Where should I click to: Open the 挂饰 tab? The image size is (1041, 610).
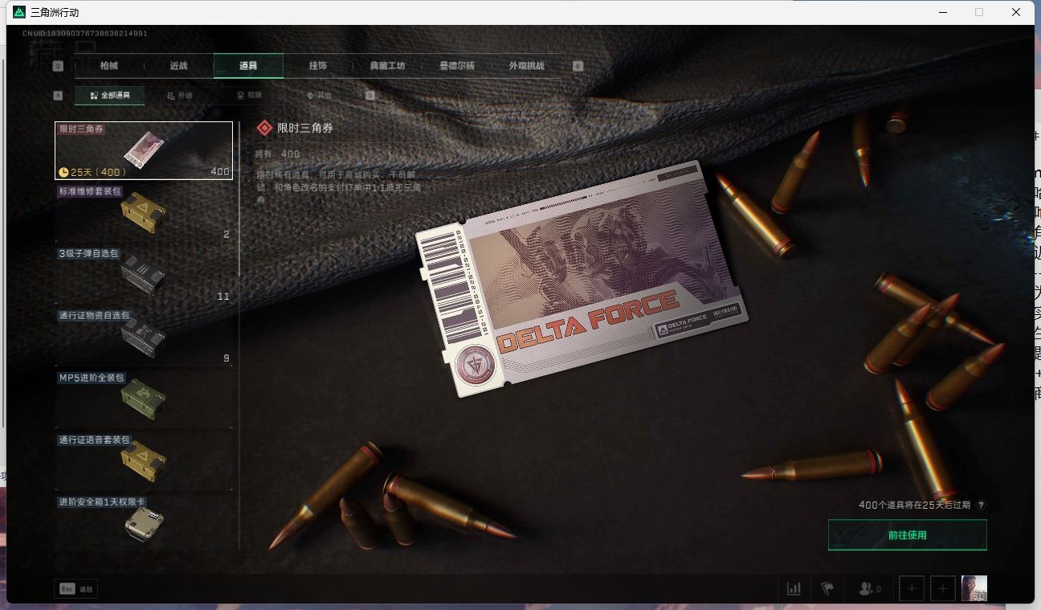(x=318, y=66)
